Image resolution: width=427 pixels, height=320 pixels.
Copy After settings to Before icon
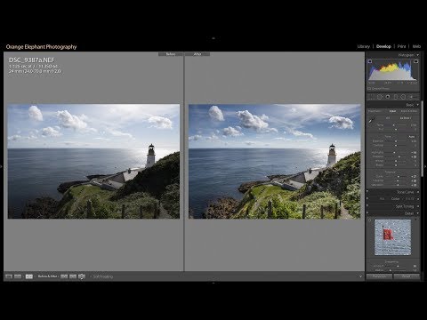point(73,276)
